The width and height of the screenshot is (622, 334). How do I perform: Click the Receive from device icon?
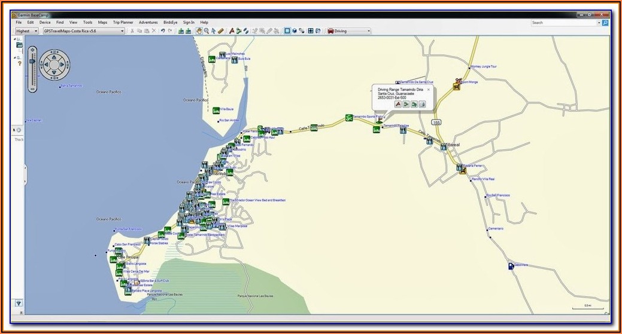[x=188, y=31]
